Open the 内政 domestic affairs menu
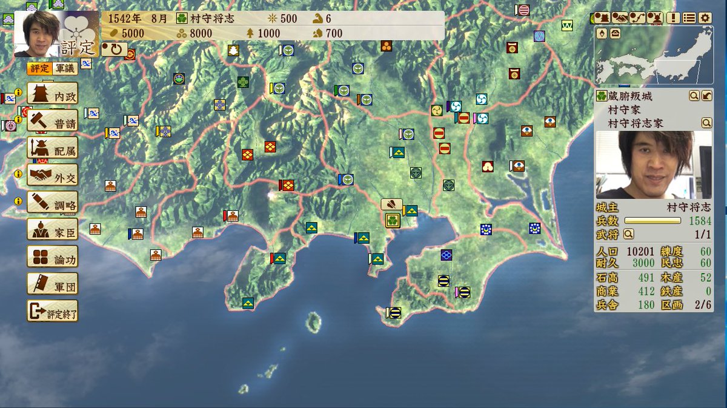Screen dimensions: 727x408 click(x=53, y=94)
